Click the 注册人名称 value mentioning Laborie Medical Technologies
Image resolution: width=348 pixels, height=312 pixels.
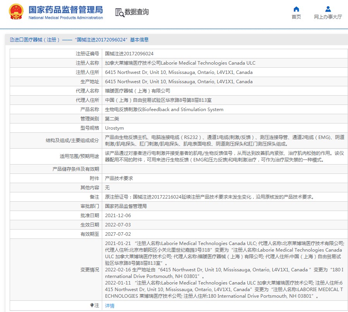point(180,63)
